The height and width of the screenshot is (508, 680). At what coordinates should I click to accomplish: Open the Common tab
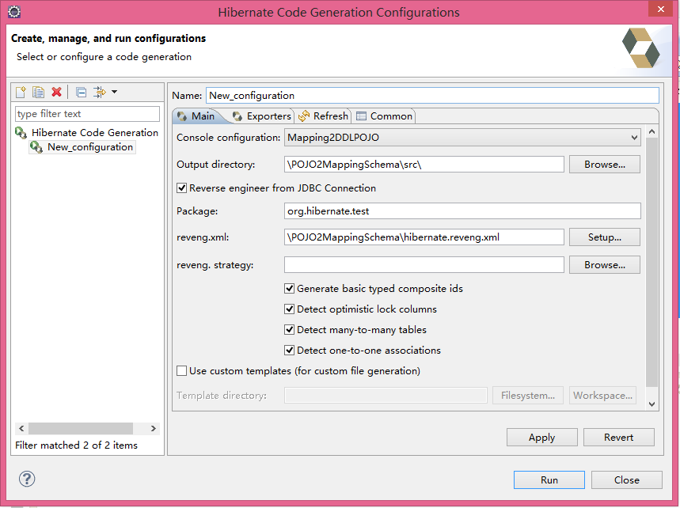384,116
